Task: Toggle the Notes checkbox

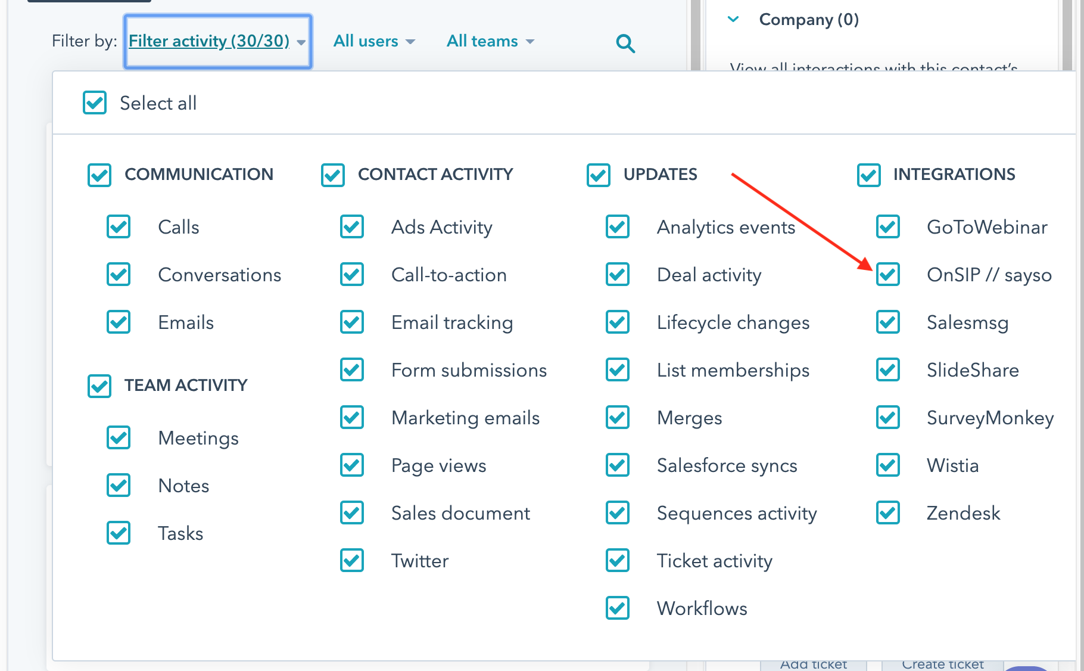Action: tap(119, 485)
